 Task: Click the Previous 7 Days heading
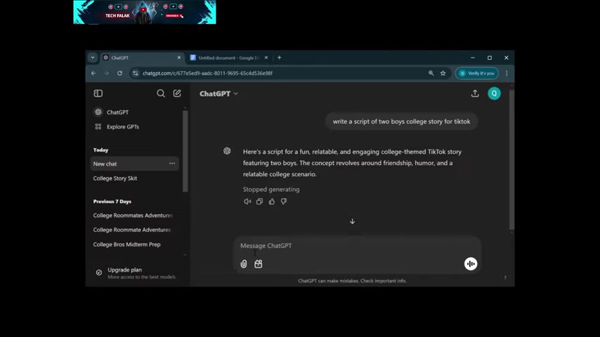click(112, 201)
